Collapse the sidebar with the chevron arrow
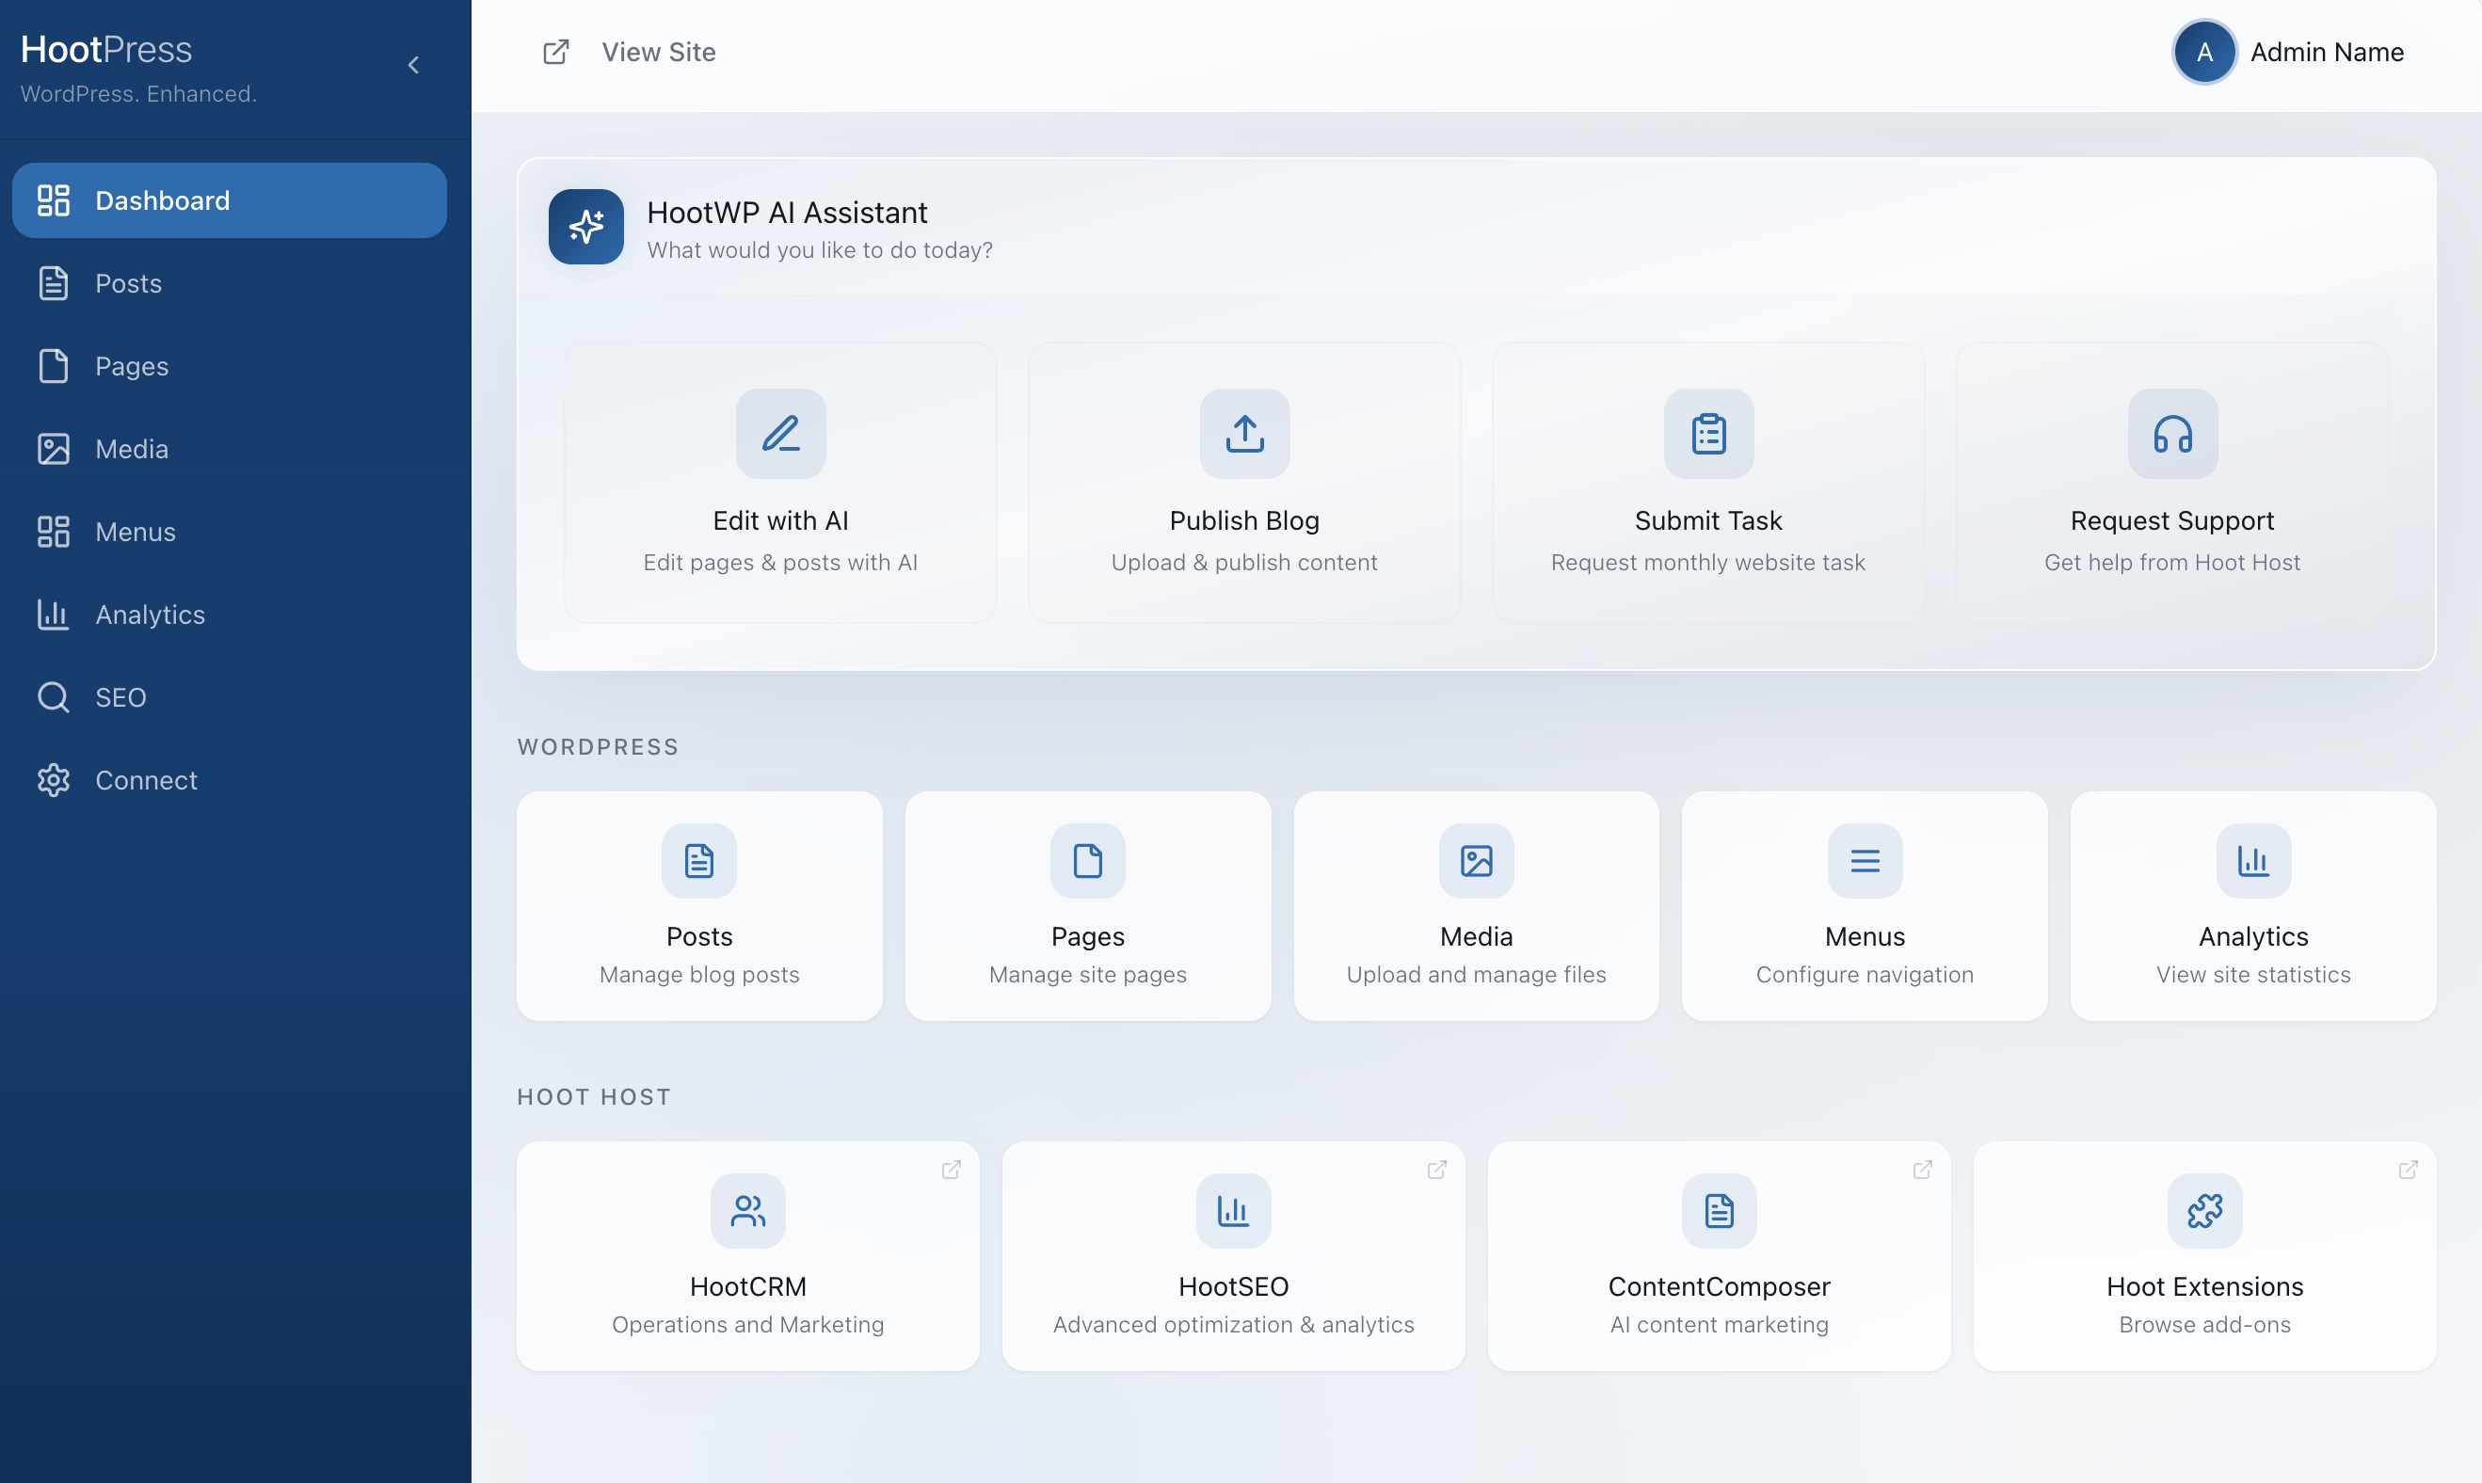 click(414, 65)
